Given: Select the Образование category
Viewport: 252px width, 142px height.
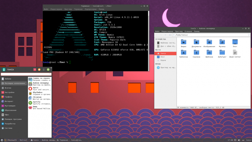Looking at the screenshot, I should click(x=14, y=110).
